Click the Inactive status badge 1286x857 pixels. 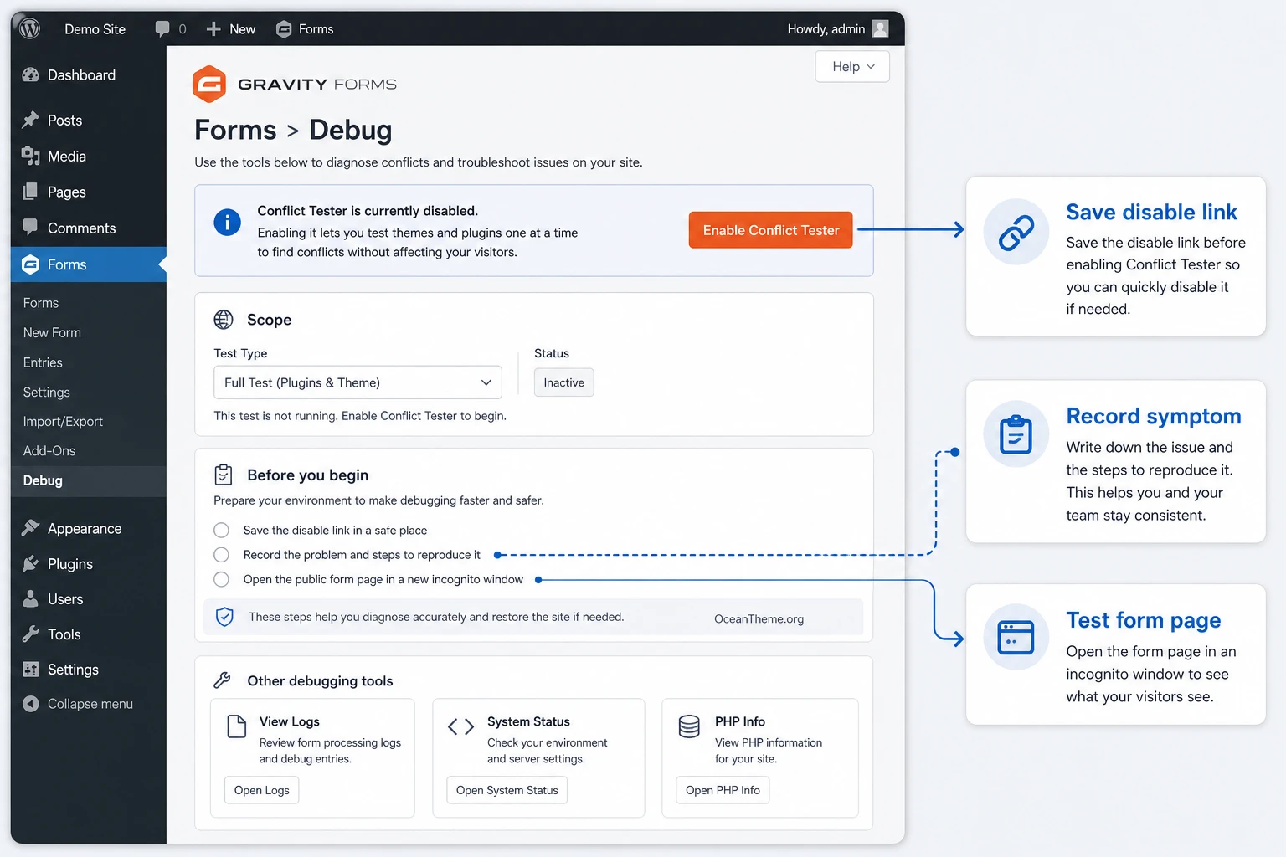point(563,382)
